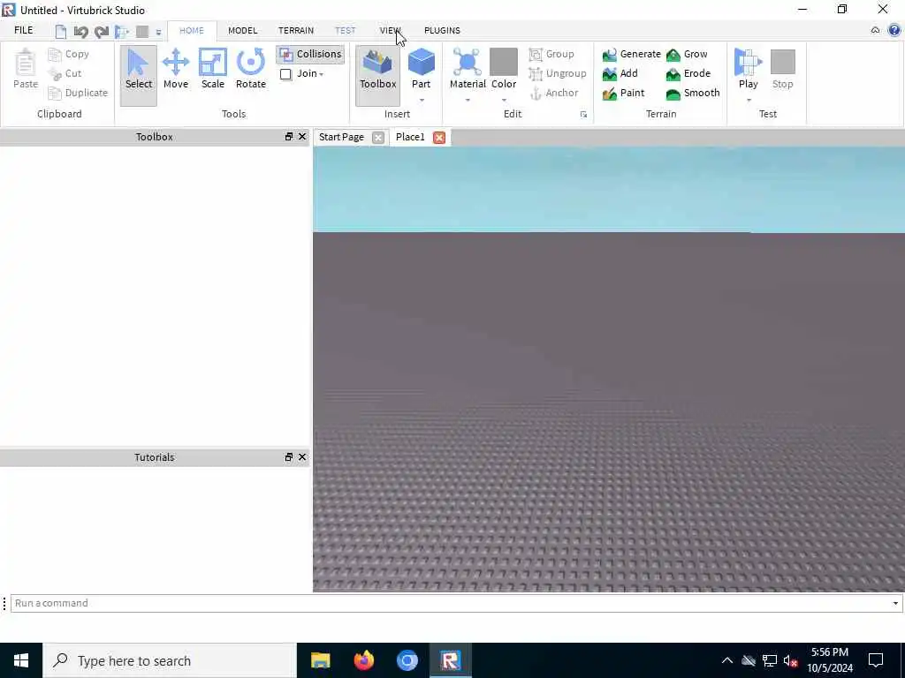The image size is (905, 678).
Task: Click quick access Stop square icon
Action: coord(142,32)
